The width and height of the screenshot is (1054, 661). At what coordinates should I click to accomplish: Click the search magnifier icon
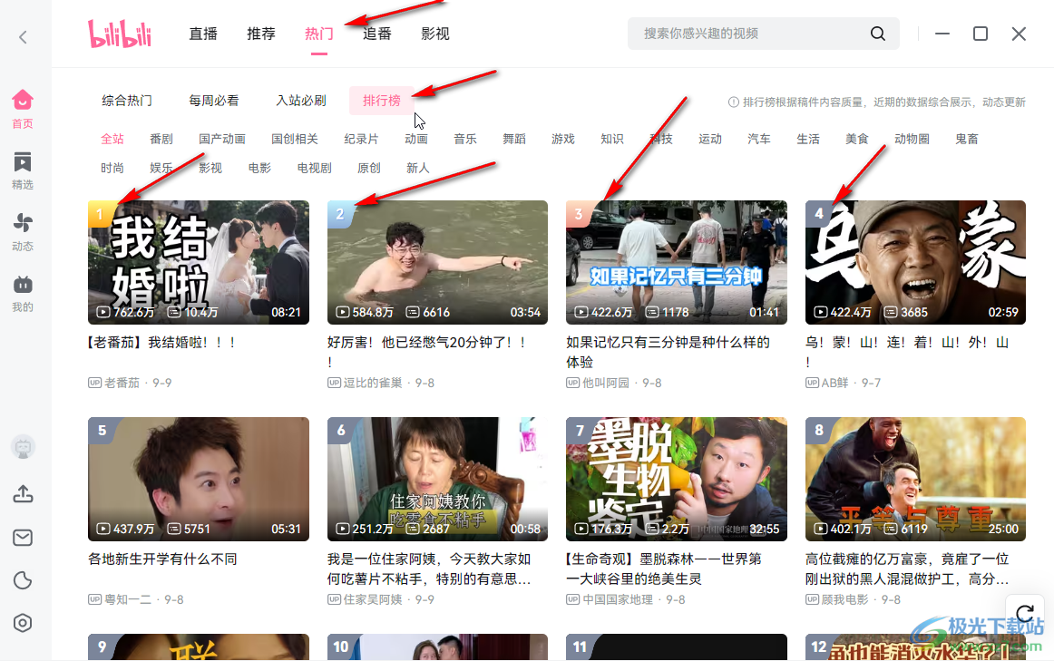point(878,34)
